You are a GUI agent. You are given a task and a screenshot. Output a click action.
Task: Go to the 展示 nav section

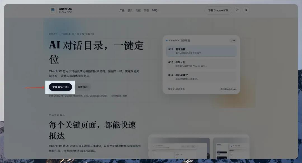tap(130, 10)
